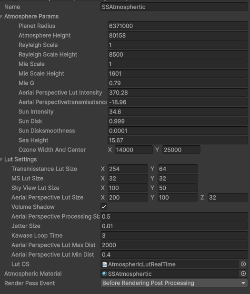Image resolution: width=250 pixels, height=294 pixels.
Task: Click the Sun Intensity input field
Action: click(x=178, y=112)
